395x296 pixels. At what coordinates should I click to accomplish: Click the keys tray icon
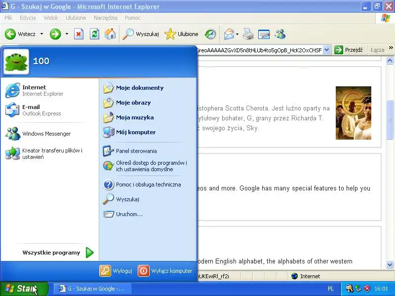pos(350,289)
